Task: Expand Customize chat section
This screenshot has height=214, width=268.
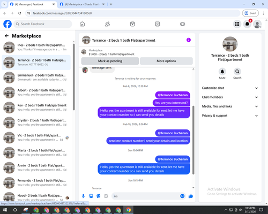Action: pos(230,88)
